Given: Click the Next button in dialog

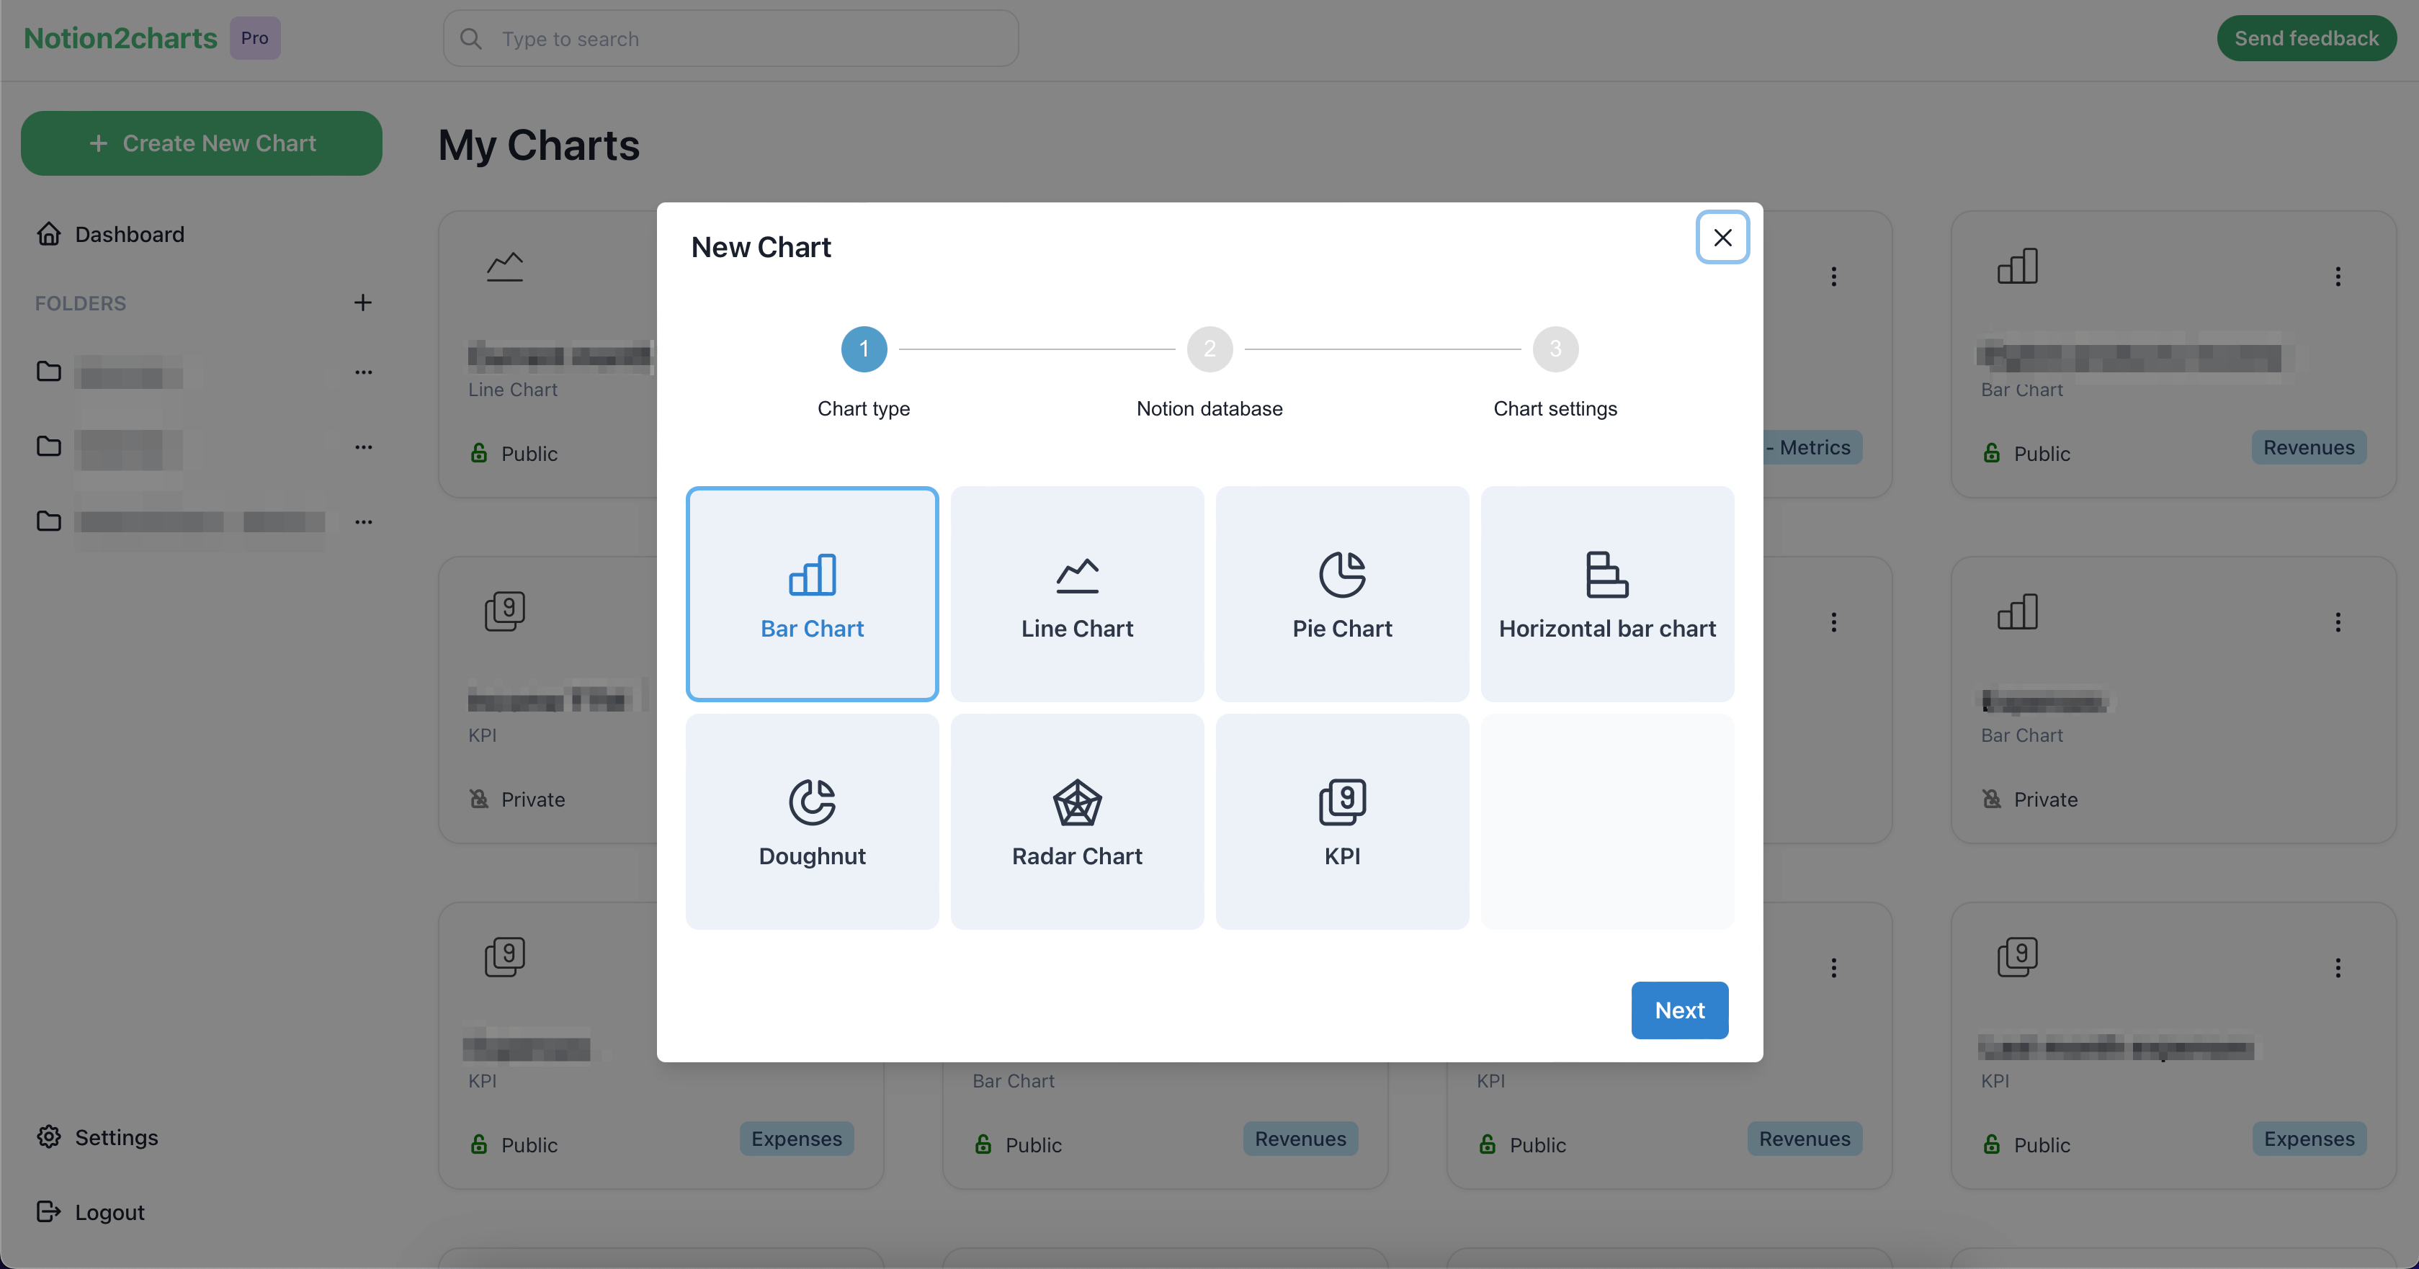Looking at the screenshot, I should coord(1679,1010).
